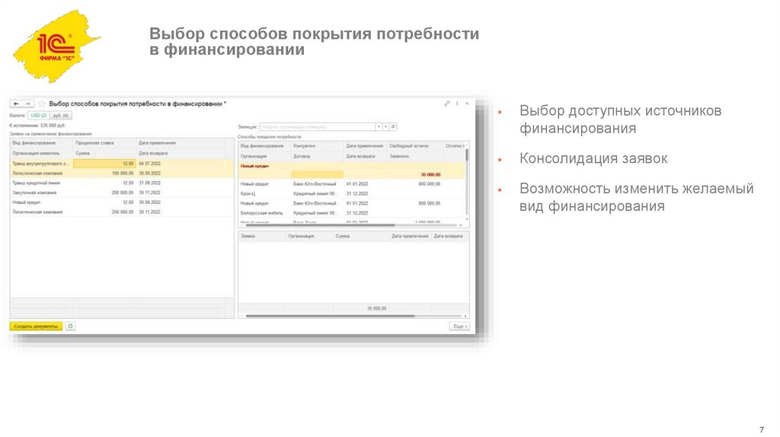Switch to the руб. (4) currency tab
The image size is (780, 437).
coord(61,115)
